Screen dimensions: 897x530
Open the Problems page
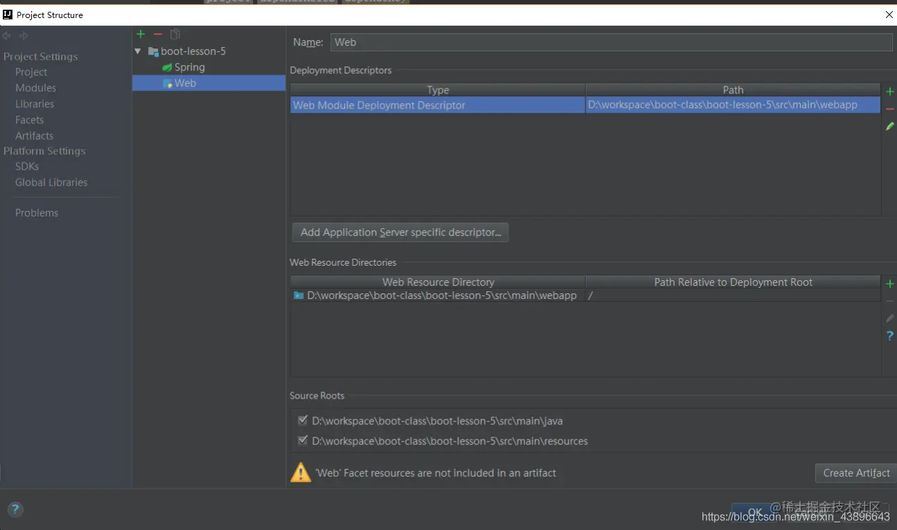pyautogui.click(x=37, y=212)
